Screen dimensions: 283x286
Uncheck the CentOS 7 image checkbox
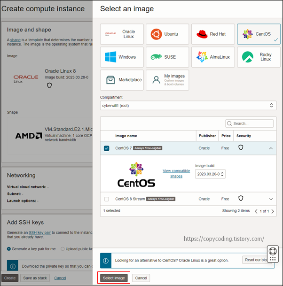point(107,148)
